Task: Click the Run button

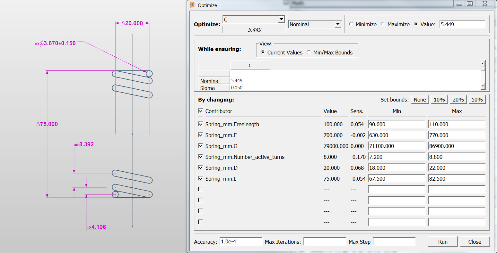Action: pos(442,241)
